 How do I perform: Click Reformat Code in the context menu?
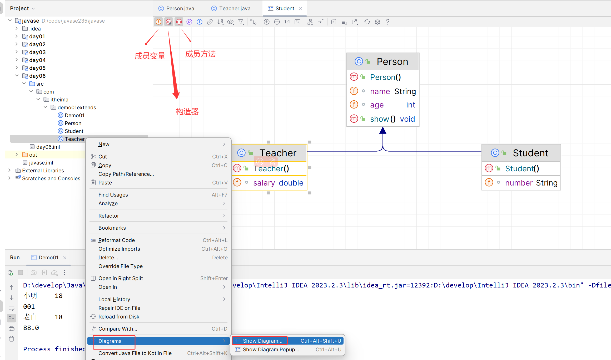click(x=116, y=240)
